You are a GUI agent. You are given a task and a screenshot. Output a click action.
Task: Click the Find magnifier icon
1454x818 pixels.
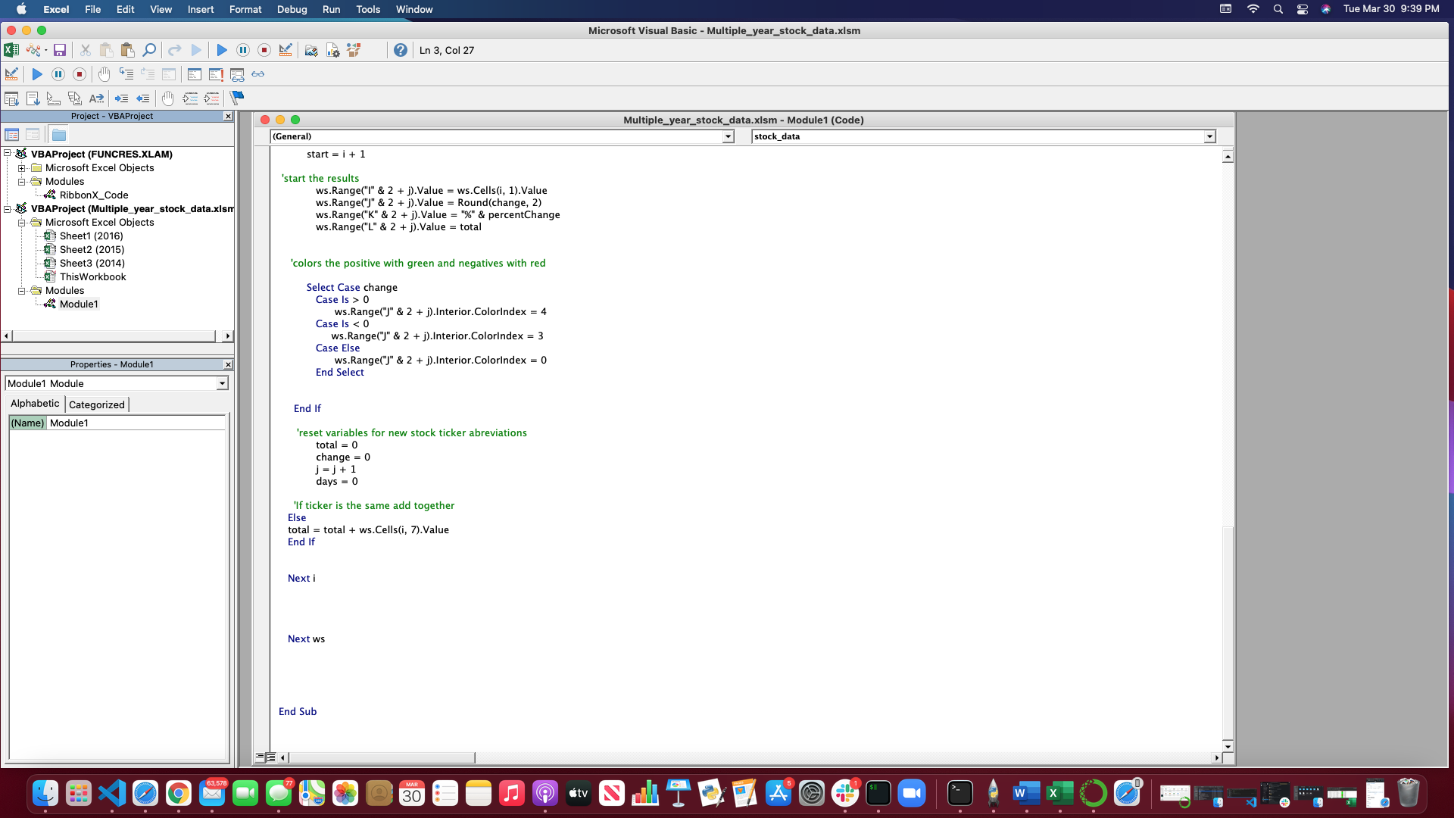click(148, 50)
